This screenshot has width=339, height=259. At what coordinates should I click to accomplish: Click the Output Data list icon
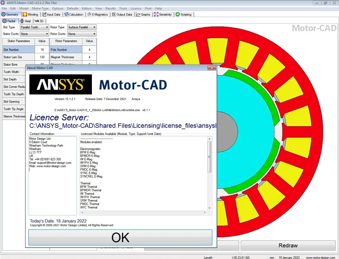(114, 15)
